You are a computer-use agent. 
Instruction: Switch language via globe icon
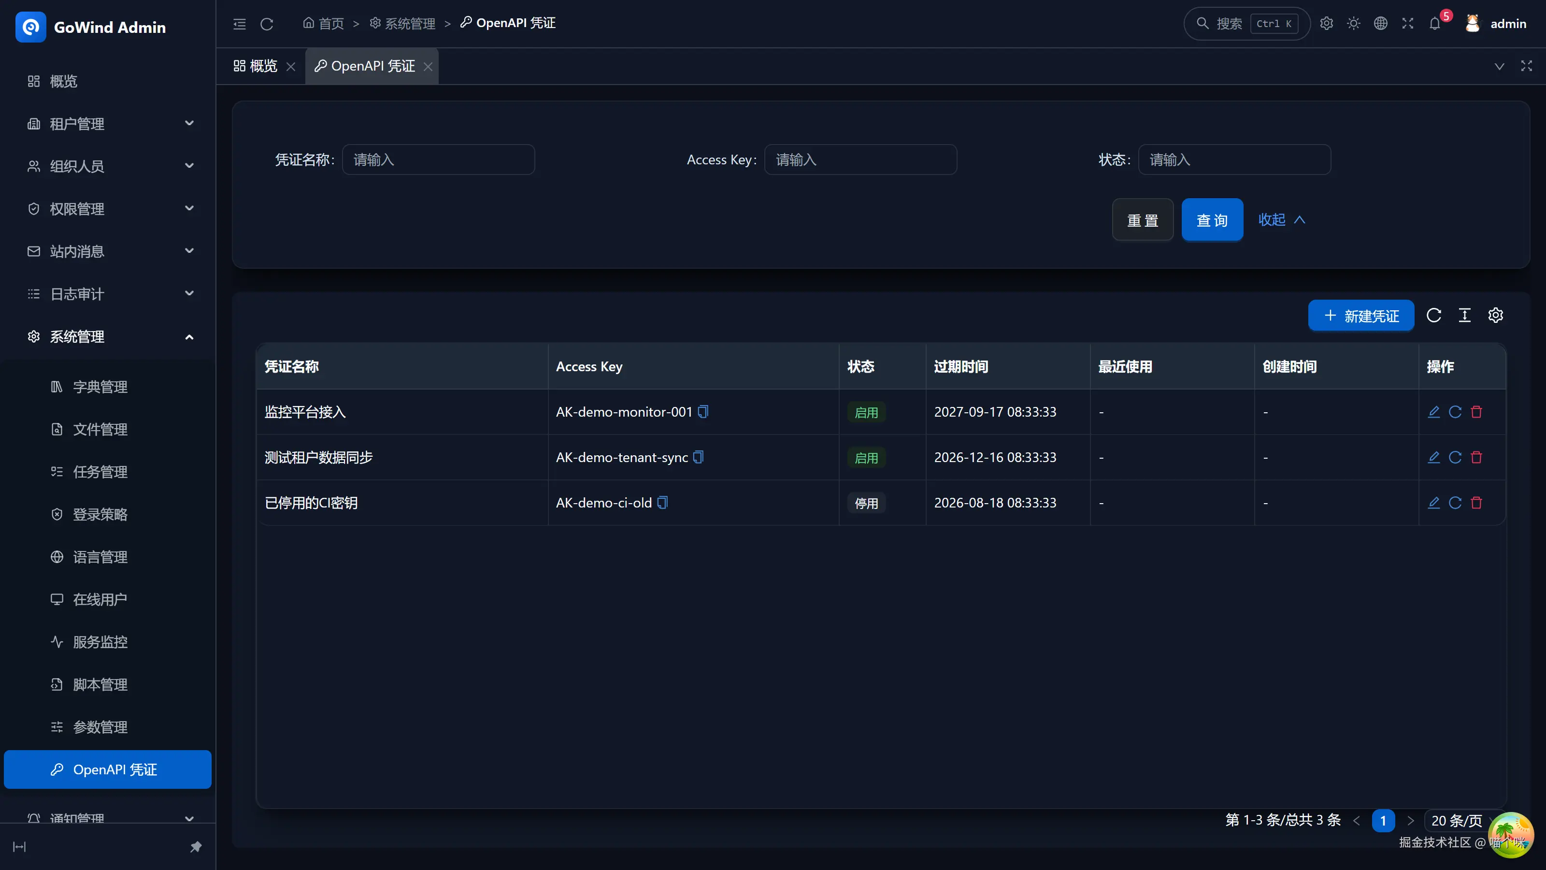click(1380, 23)
